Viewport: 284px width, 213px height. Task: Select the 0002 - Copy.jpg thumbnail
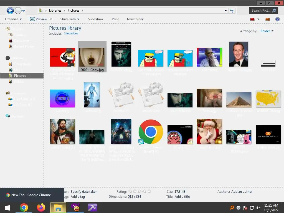point(92,57)
